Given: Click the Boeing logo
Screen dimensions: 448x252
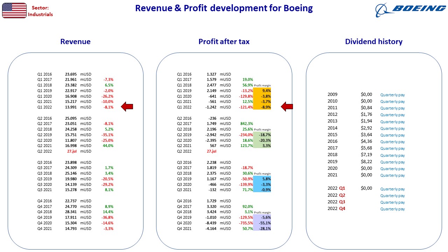Looking at the screenshot, I should 410,10.
